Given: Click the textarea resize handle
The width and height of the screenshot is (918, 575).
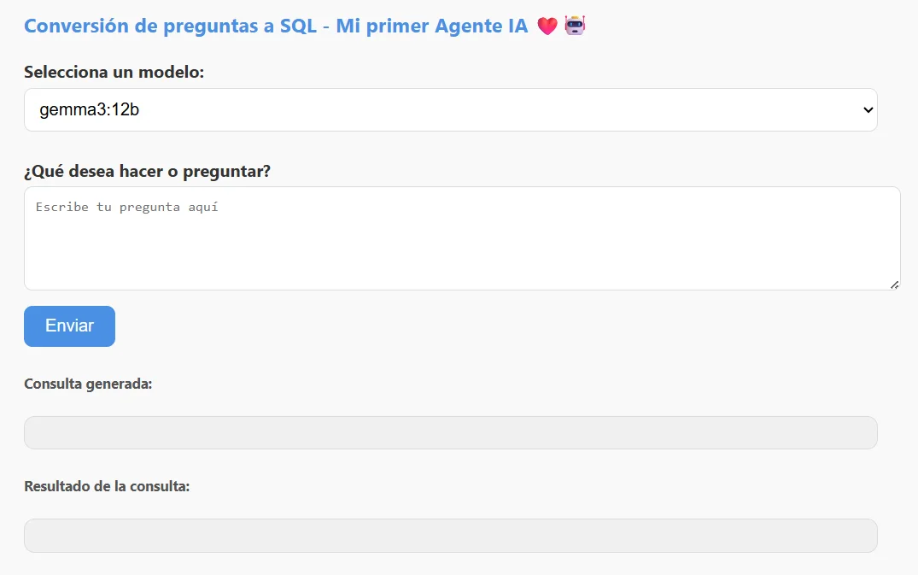Looking at the screenshot, I should coord(895,285).
